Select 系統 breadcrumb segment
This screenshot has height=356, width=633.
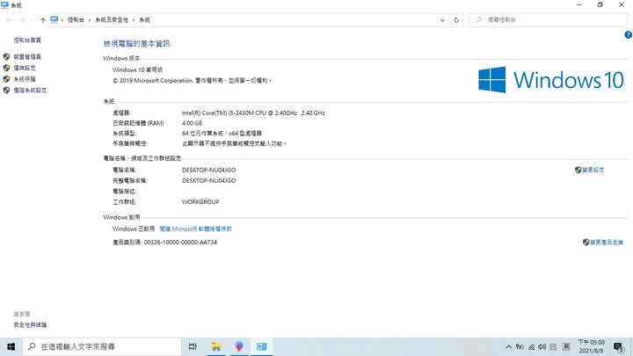(144, 19)
